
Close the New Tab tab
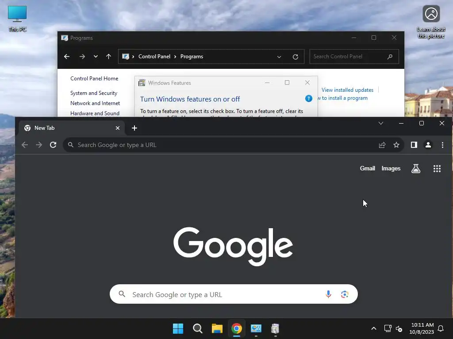118,128
